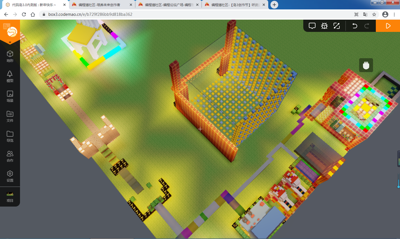Run the map with the play button
400x239 pixels.
[388, 26]
